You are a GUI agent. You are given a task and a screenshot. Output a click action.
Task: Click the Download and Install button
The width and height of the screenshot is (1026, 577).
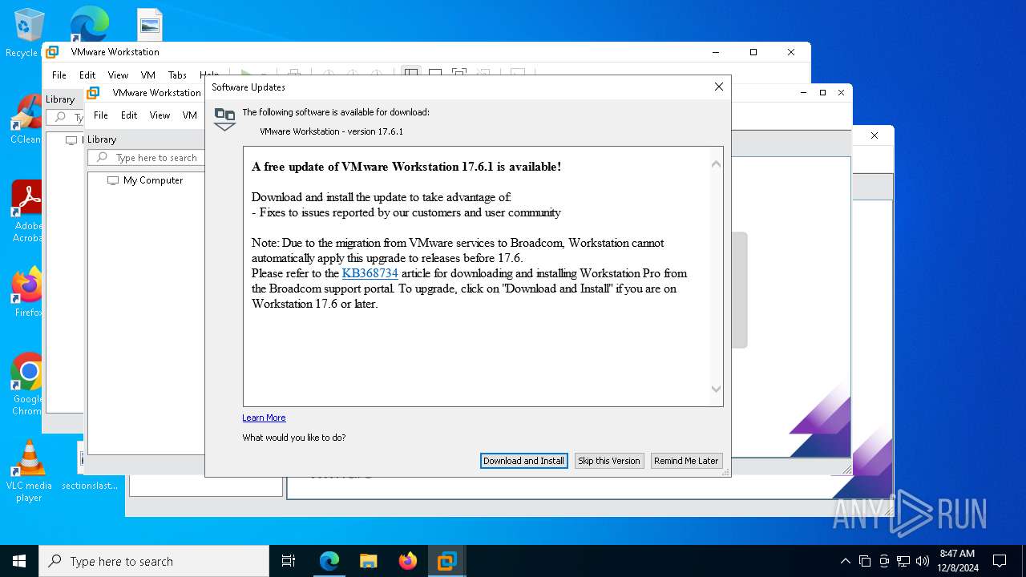point(524,461)
